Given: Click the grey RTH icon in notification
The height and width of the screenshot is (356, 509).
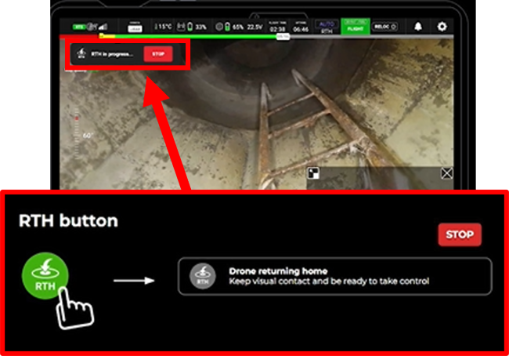Looking at the screenshot, I should (x=203, y=275).
